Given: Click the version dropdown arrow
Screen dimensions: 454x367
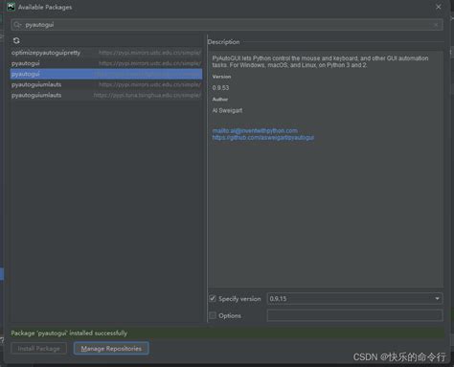Looking at the screenshot, I should click(437, 299).
